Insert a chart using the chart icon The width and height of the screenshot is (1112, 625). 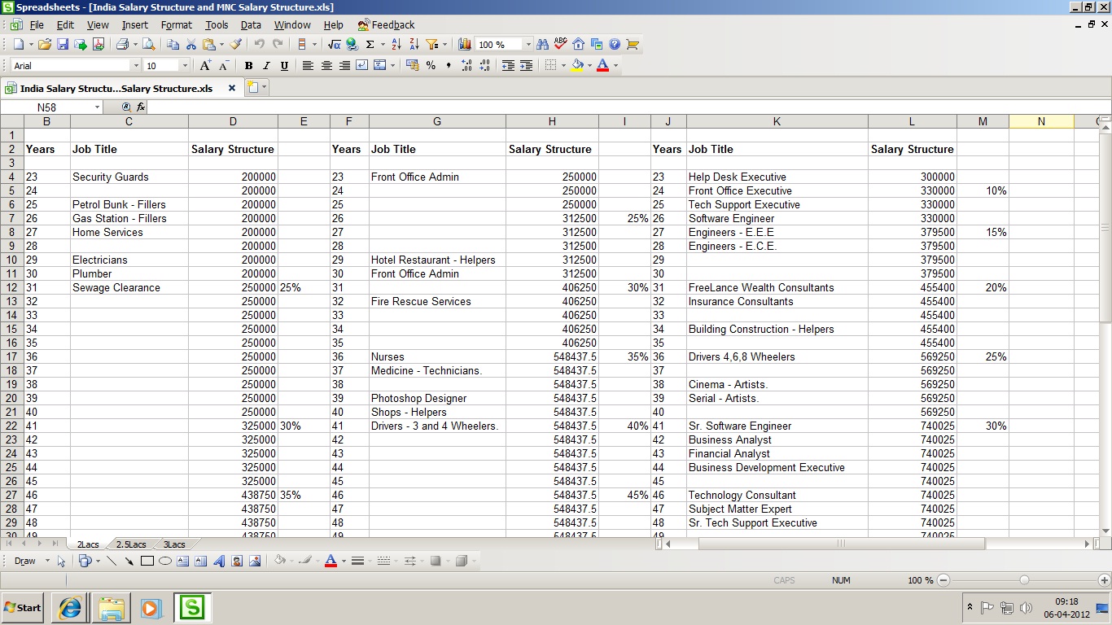[x=465, y=45]
